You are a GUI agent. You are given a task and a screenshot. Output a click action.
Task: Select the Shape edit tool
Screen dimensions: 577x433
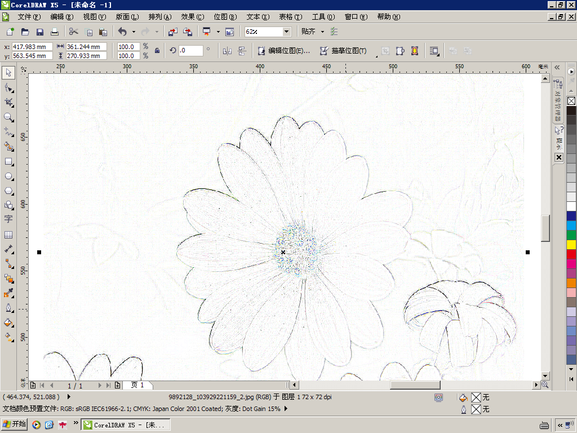point(8,87)
